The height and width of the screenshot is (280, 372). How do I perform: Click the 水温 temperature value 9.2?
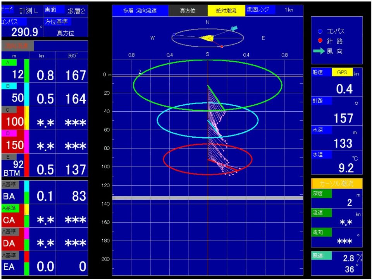[346, 168]
